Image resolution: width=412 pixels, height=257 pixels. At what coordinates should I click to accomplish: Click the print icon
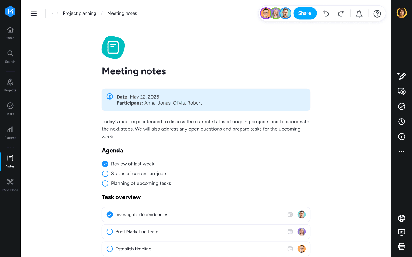tap(401, 246)
